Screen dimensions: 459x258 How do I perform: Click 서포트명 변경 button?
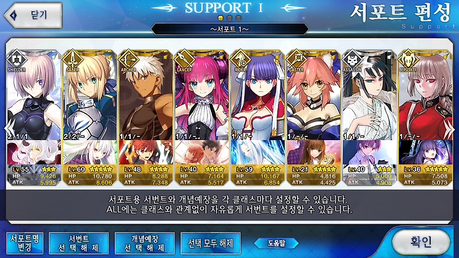[25, 243]
